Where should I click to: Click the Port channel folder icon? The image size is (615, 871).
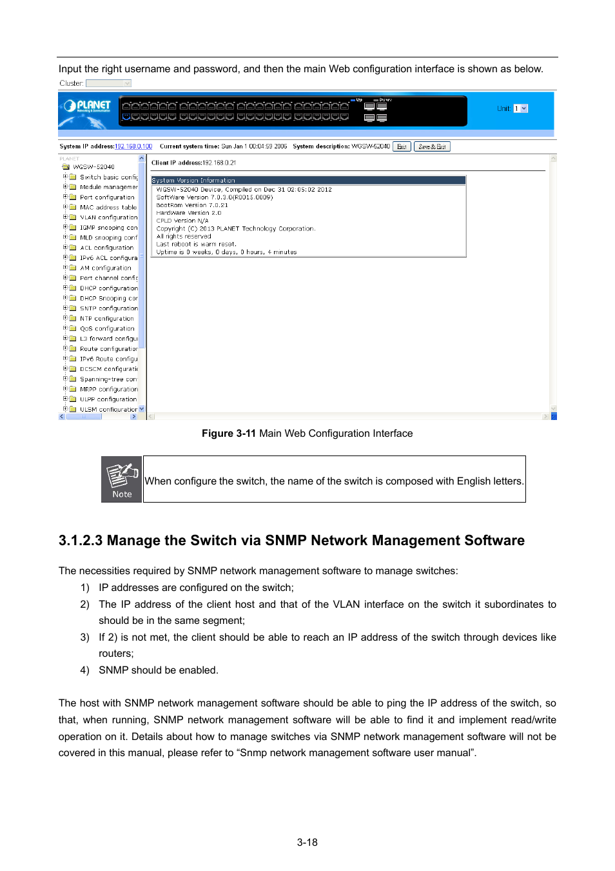(x=73, y=278)
